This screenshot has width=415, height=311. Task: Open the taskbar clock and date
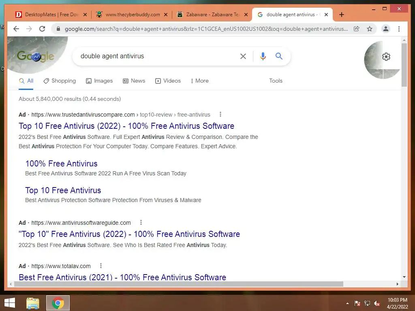(397, 303)
